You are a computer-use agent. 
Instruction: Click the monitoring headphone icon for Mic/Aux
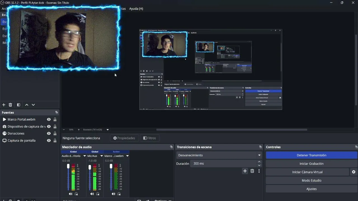click(x=98, y=194)
